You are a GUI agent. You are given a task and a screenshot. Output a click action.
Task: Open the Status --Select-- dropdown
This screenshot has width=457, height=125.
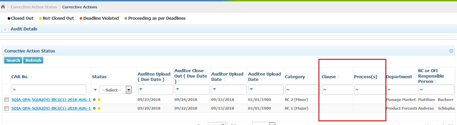click(116, 90)
